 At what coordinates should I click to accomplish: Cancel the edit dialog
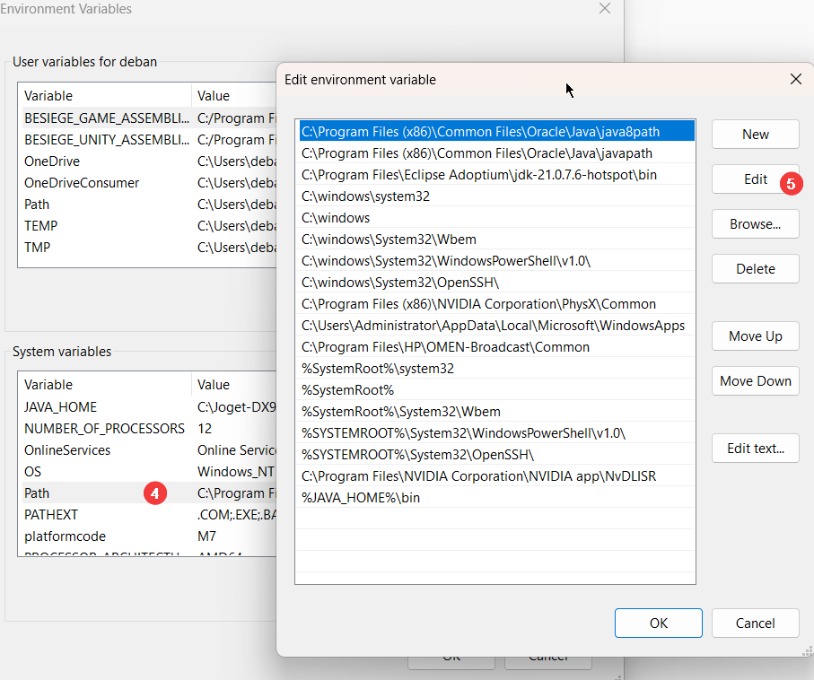coord(756,623)
